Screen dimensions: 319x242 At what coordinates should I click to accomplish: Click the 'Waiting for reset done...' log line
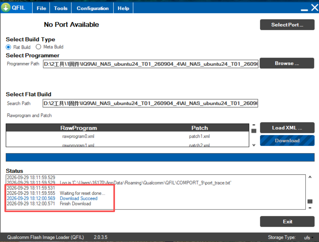pos(82,193)
